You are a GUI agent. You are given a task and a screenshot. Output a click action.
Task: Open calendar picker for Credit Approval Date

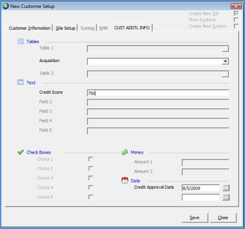tap(226, 188)
